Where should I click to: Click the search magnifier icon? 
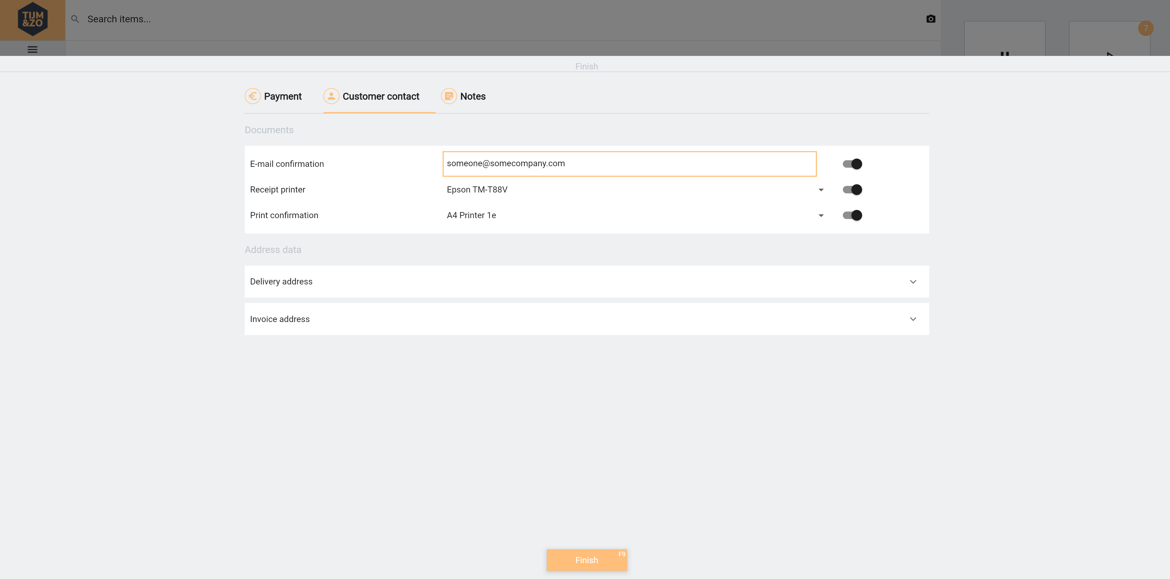pos(75,19)
